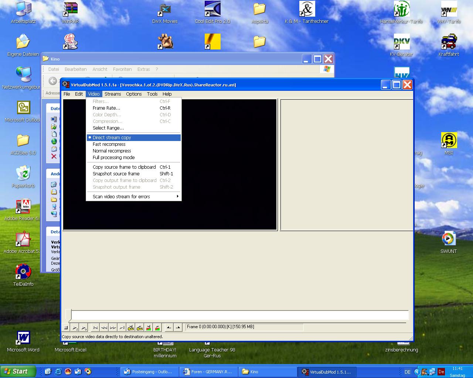This screenshot has width=473, height=378.
Task: Click the frame position status field
Action: point(244,327)
